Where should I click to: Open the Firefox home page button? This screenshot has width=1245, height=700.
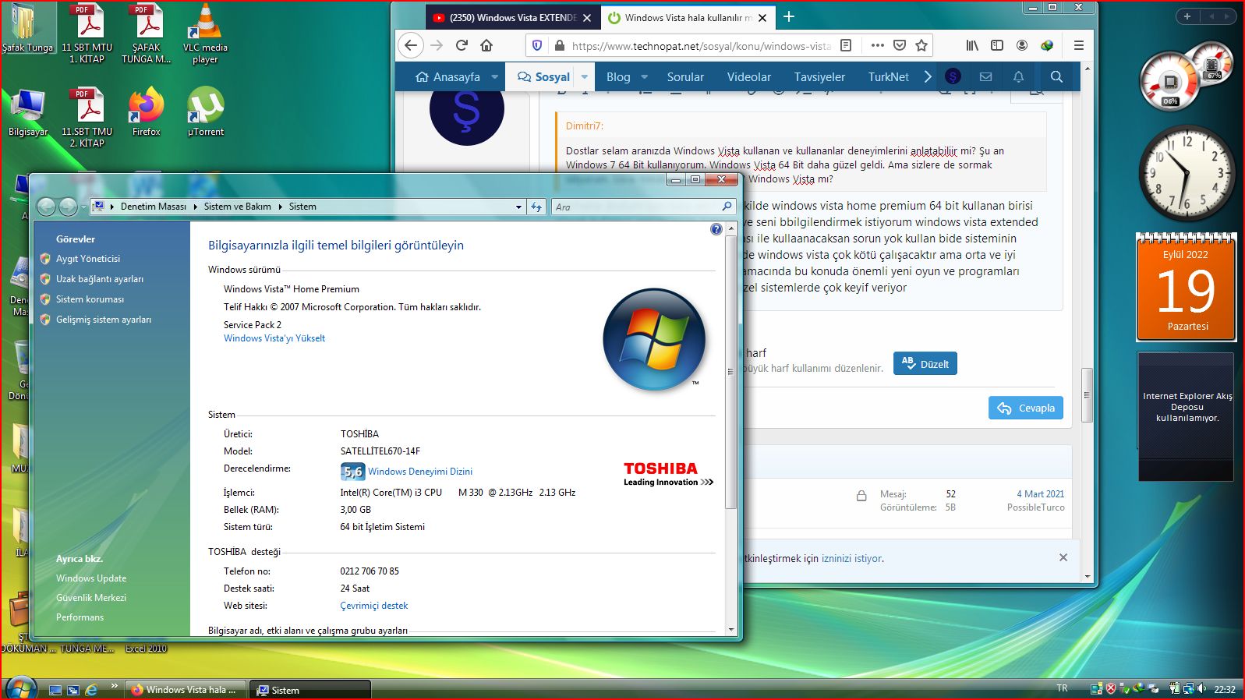tap(486, 46)
